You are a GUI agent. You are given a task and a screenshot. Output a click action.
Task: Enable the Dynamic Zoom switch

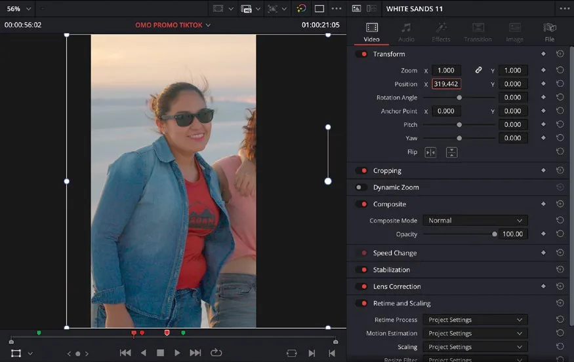tap(361, 187)
